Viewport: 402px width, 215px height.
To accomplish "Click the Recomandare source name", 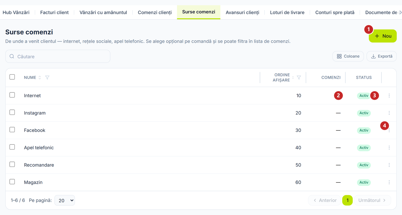I will (39, 165).
